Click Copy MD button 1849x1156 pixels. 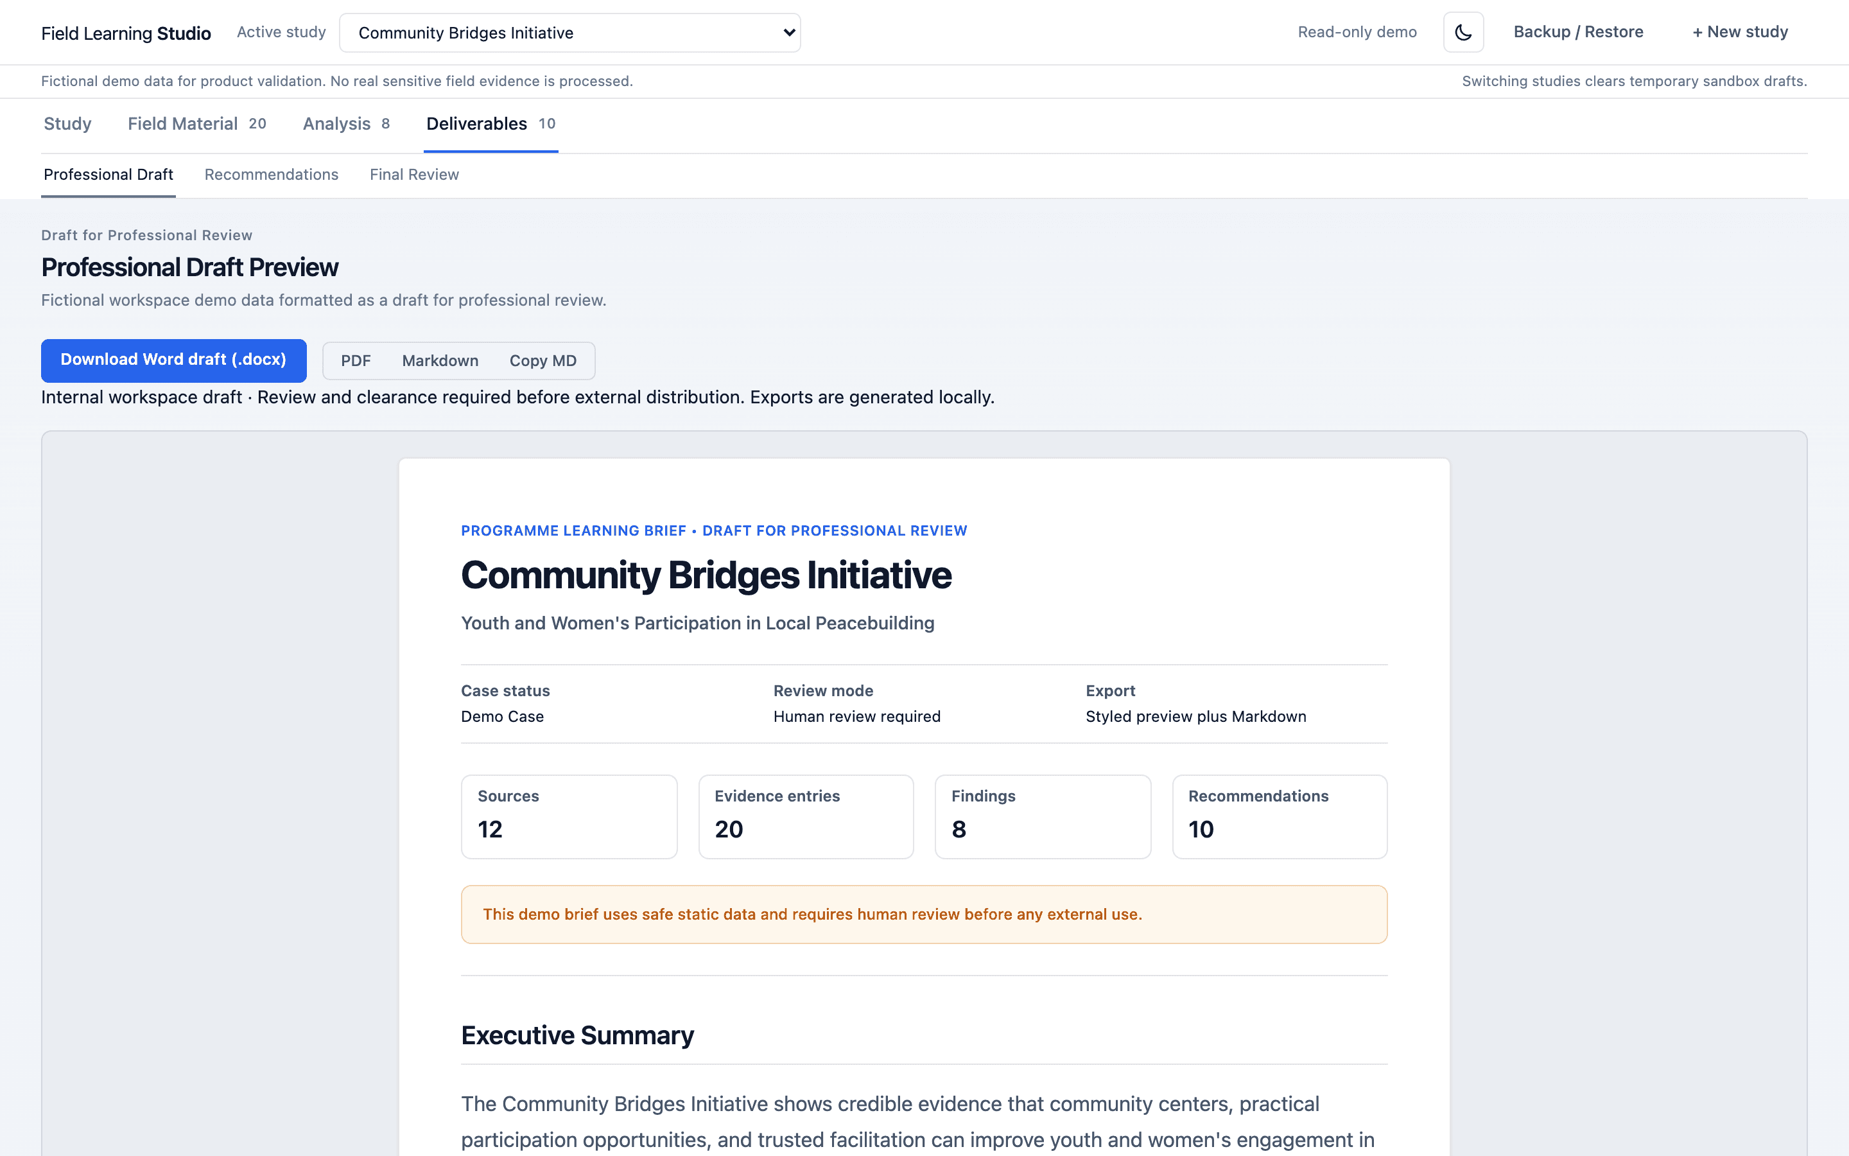(543, 361)
